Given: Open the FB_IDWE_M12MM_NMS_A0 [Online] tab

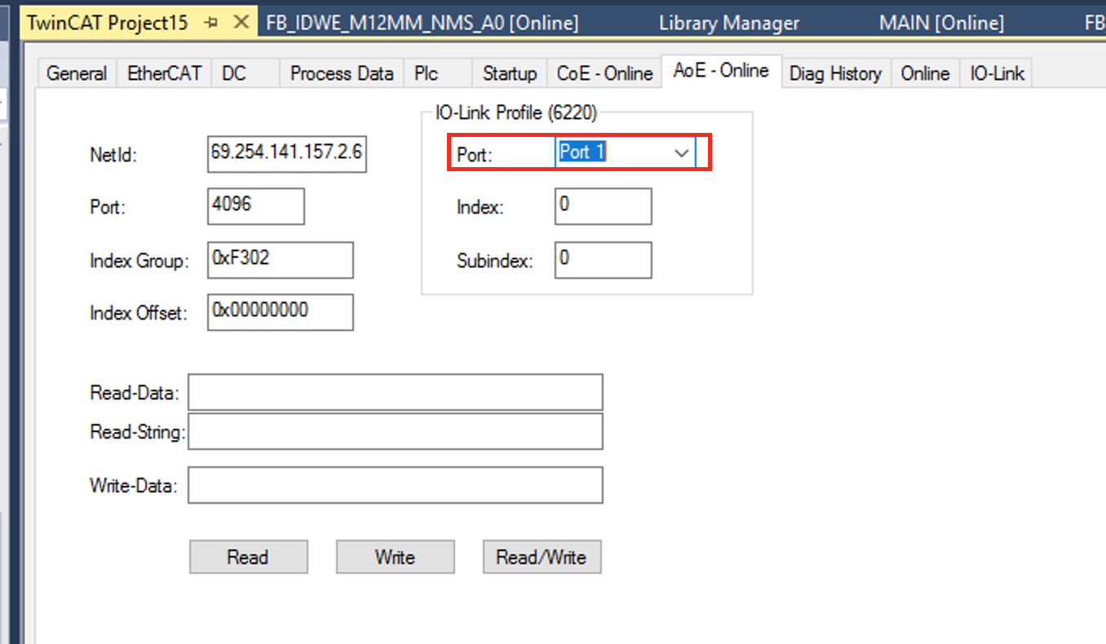Looking at the screenshot, I should tap(422, 23).
